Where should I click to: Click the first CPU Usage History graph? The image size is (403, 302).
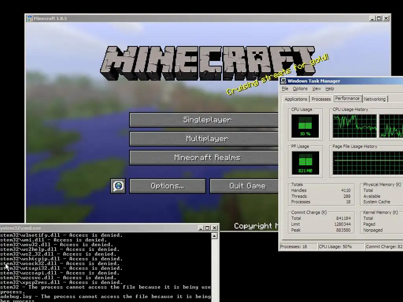pos(355,126)
